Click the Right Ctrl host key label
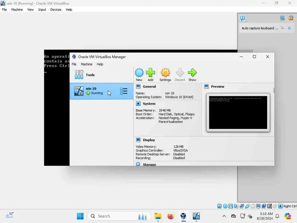Screen dimensions: 297x223 (290, 206)
